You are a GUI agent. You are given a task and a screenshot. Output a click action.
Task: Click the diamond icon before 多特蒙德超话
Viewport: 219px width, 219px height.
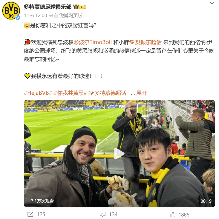pos(91,93)
